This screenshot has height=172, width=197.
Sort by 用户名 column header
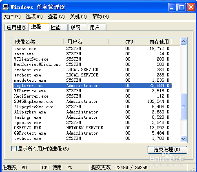point(86,41)
